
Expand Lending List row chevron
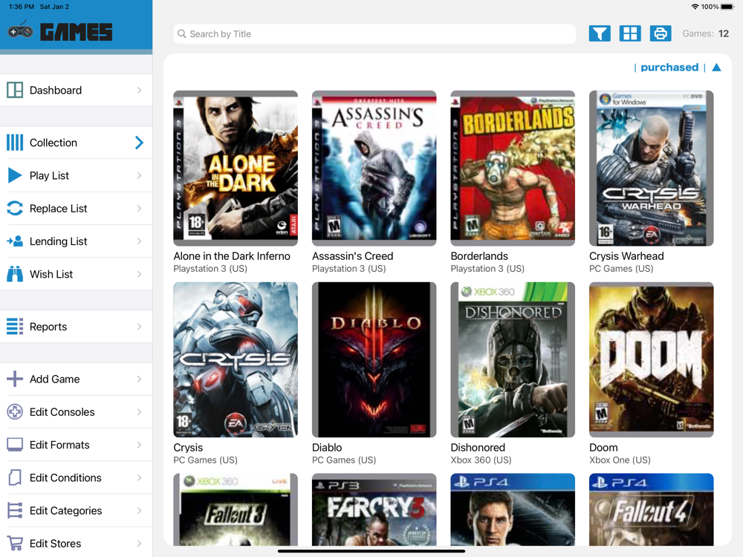140,241
